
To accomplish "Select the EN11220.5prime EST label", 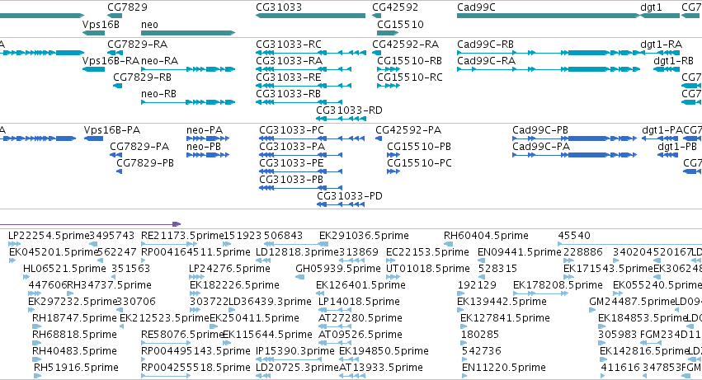I will click(504, 368).
